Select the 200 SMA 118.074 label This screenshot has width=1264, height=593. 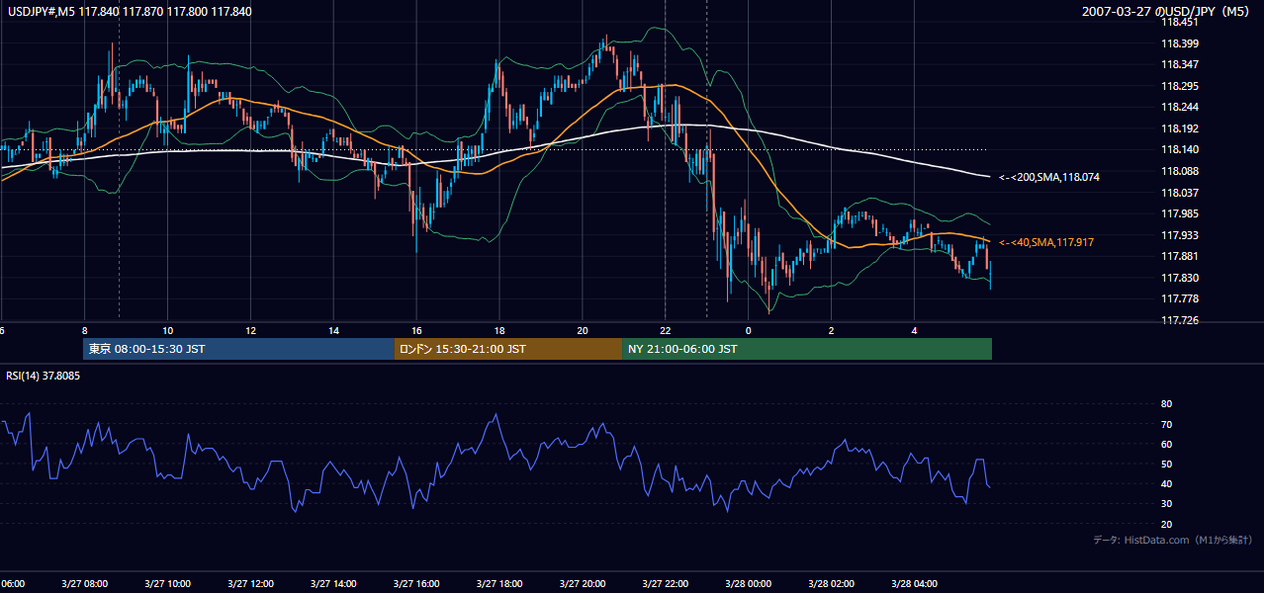1049,178
